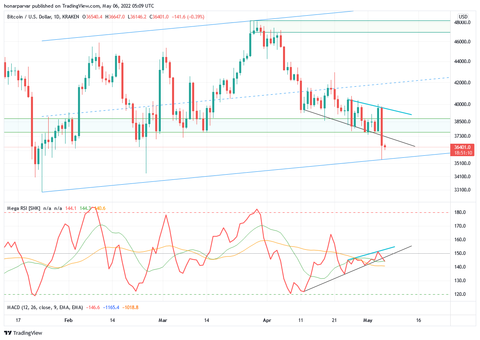This screenshot has height=340, width=480.
Task: Click the 160.0 RSI scale label
Action: click(460, 240)
